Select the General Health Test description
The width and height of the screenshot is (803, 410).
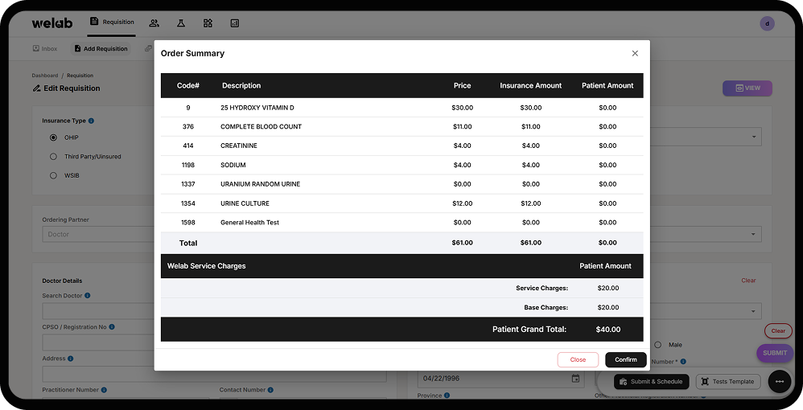(249, 223)
